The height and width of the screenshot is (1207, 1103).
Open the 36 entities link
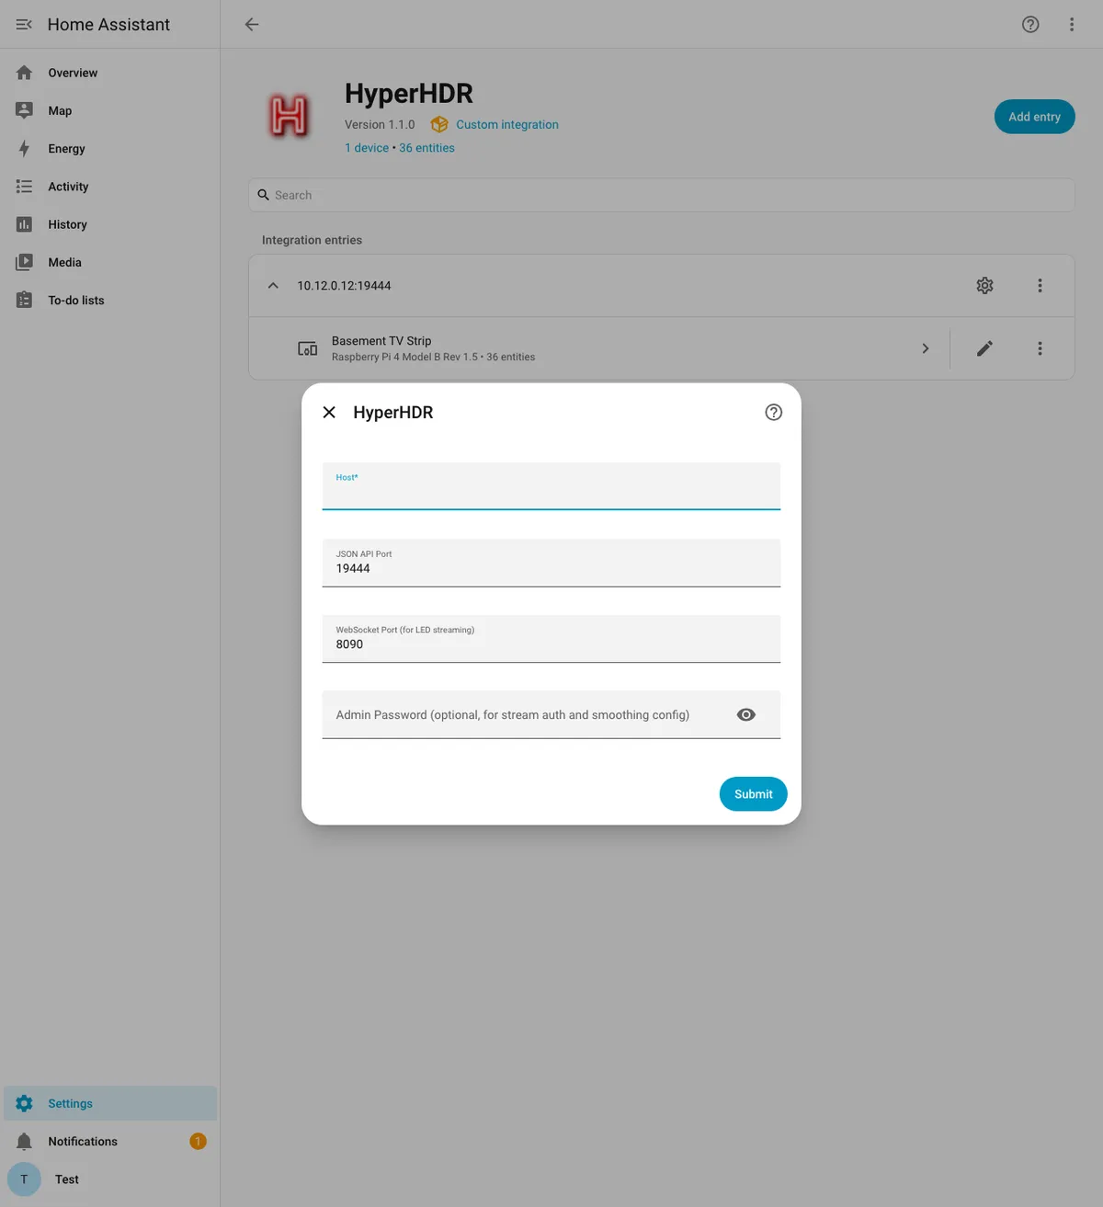click(x=426, y=148)
